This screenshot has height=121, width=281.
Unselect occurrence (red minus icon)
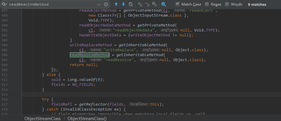(147, 4)
